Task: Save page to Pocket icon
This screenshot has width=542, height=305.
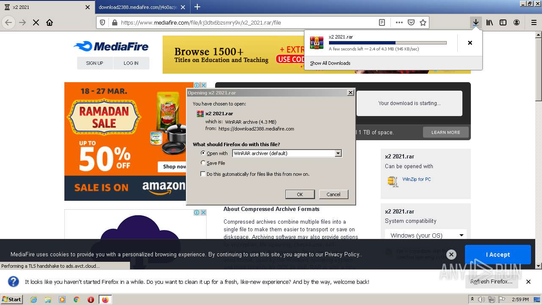Action: 411,22
